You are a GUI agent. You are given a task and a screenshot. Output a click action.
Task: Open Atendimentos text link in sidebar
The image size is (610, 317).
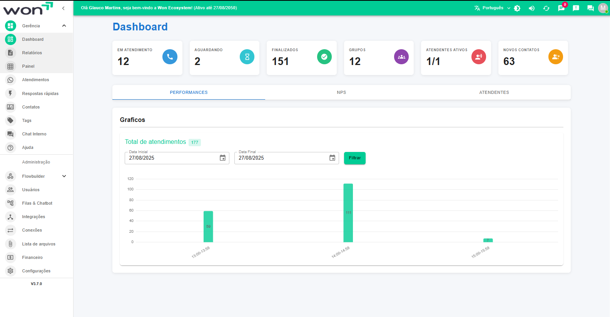(35, 80)
